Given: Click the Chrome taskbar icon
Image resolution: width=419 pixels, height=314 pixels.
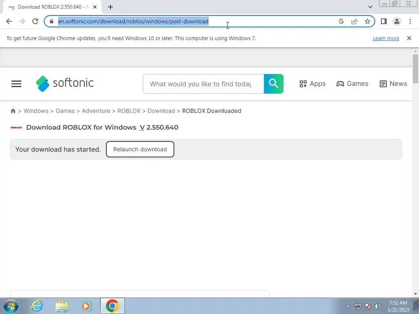Looking at the screenshot, I should coord(112,306).
